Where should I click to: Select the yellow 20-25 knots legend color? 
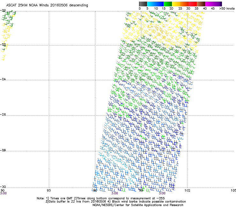tap(176, 4)
